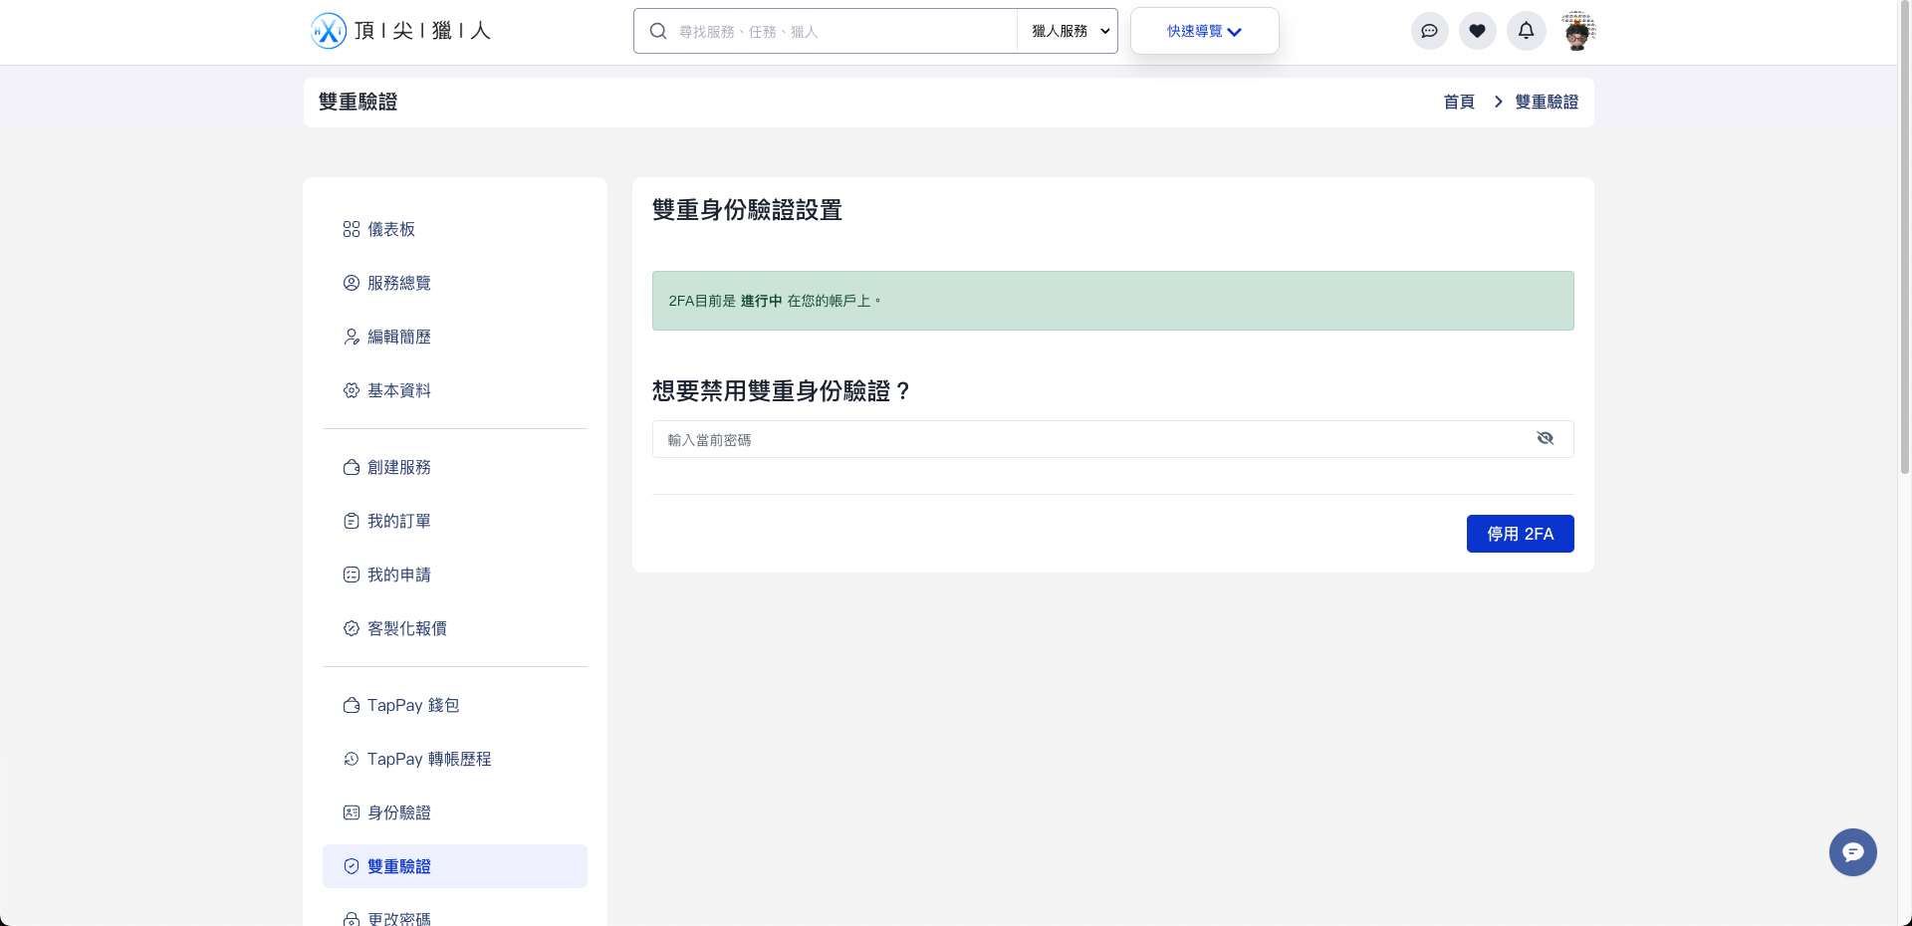Toggle password visibility with the eye icon
Viewport: 1912px width, 926px height.
(x=1545, y=438)
